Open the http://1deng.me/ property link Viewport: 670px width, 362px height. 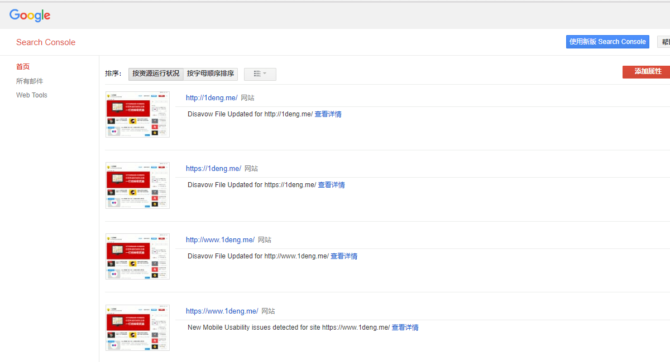(212, 98)
